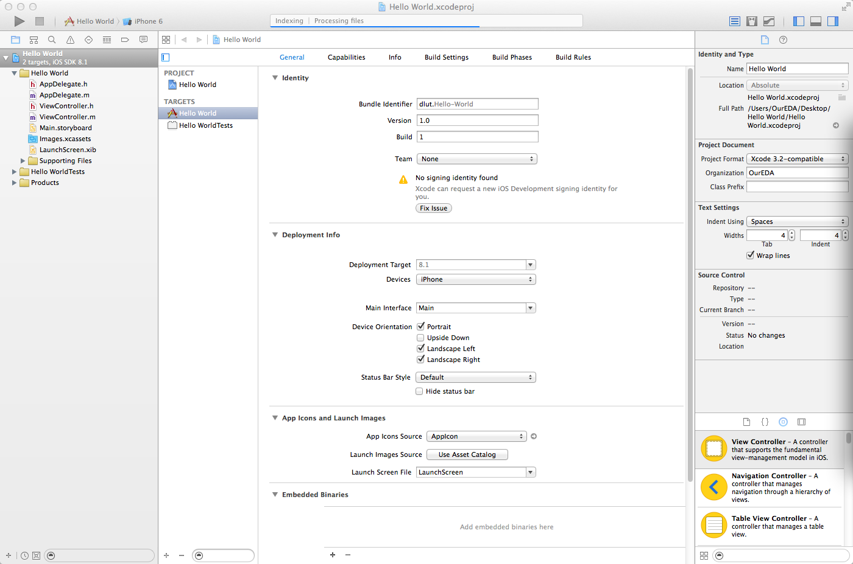
Task: Switch to the Build Rules tab
Action: point(573,57)
